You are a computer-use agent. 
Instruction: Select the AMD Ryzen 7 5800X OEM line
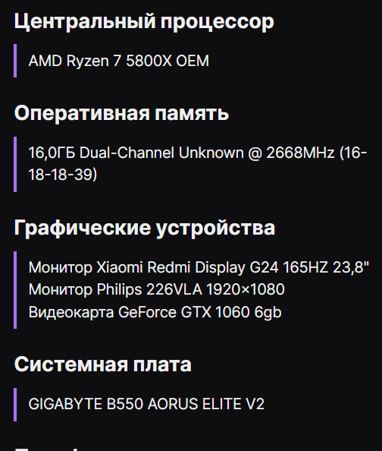[x=119, y=61]
